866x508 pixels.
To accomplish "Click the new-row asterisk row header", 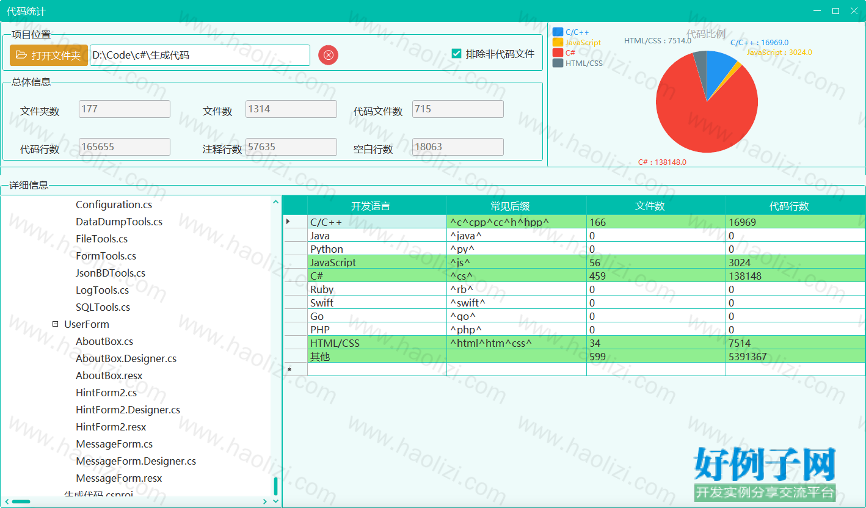I will pos(296,369).
